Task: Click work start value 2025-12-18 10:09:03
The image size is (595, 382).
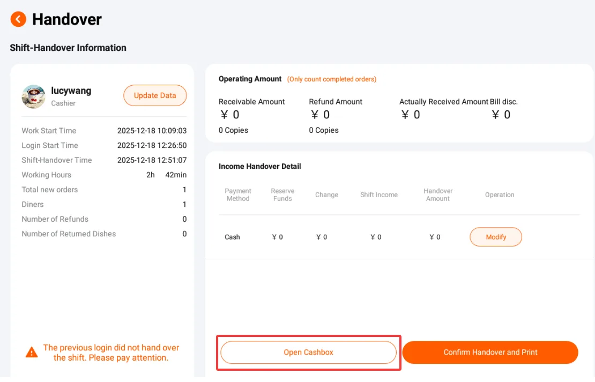Action: pyautogui.click(x=152, y=131)
